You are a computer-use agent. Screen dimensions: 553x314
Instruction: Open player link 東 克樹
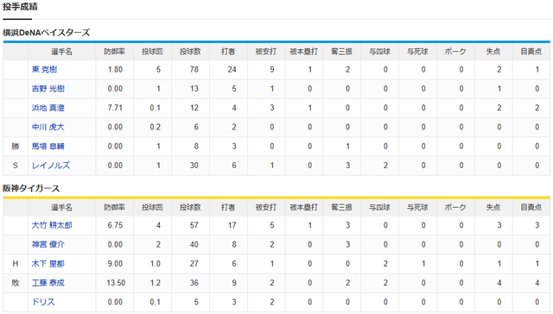pos(44,69)
